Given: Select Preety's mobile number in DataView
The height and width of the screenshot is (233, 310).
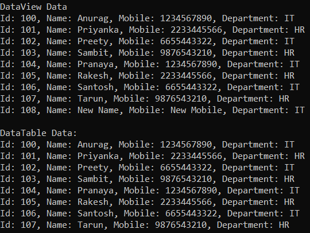Looking at the screenshot, I should coord(186,41).
